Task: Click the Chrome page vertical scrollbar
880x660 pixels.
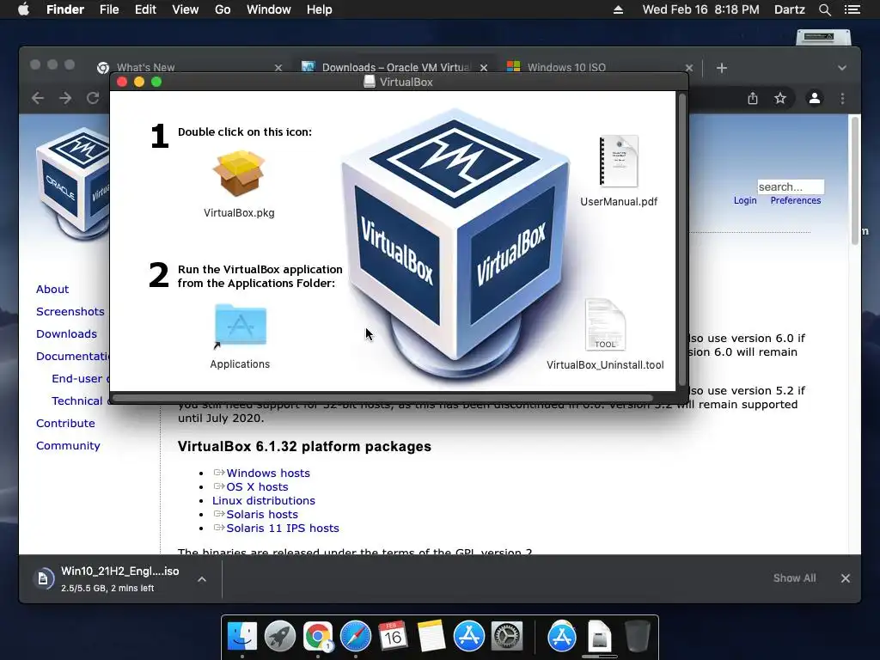Action: tap(854, 180)
